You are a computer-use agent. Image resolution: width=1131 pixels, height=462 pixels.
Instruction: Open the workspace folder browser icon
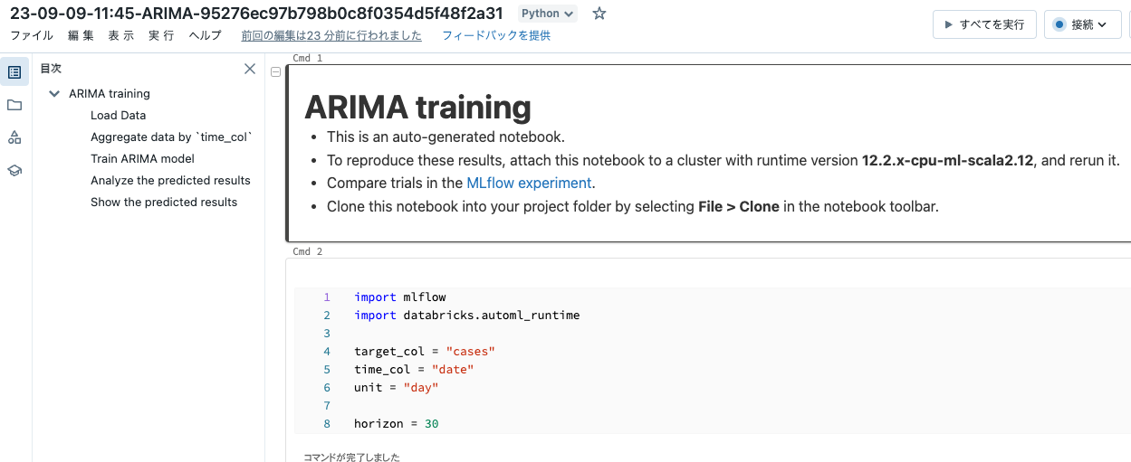pyautogui.click(x=14, y=105)
